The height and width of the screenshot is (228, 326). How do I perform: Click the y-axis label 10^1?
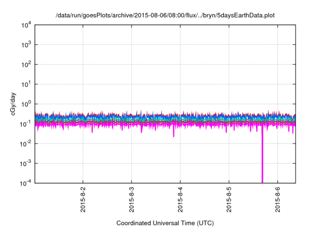(26, 84)
